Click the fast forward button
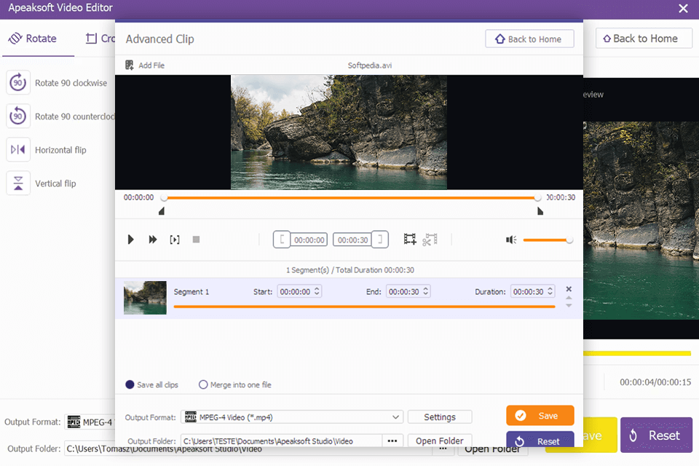Image resolution: width=699 pixels, height=466 pixels. [152, 240]
